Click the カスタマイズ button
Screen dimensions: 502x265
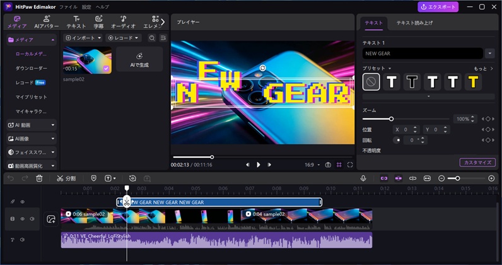tap(477, 162)
